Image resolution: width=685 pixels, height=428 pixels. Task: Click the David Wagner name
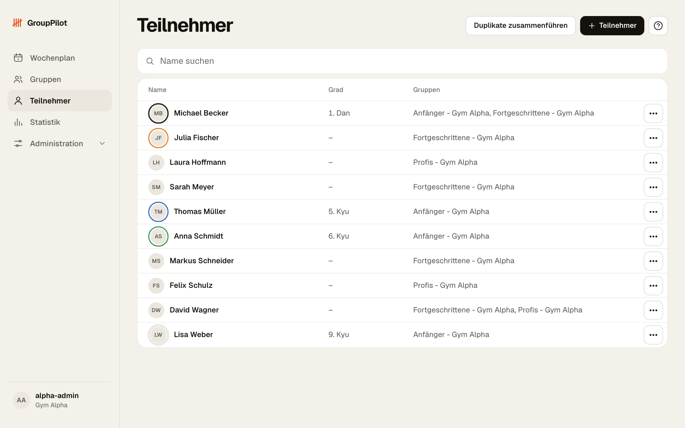point(194,310)
